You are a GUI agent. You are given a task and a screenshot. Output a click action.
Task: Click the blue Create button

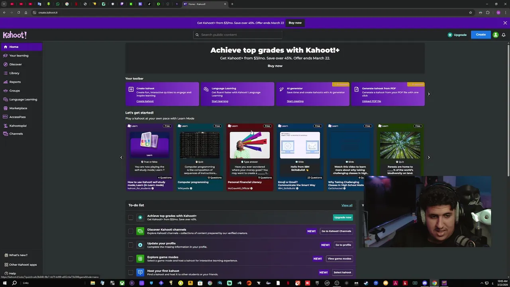click(481, 35)
